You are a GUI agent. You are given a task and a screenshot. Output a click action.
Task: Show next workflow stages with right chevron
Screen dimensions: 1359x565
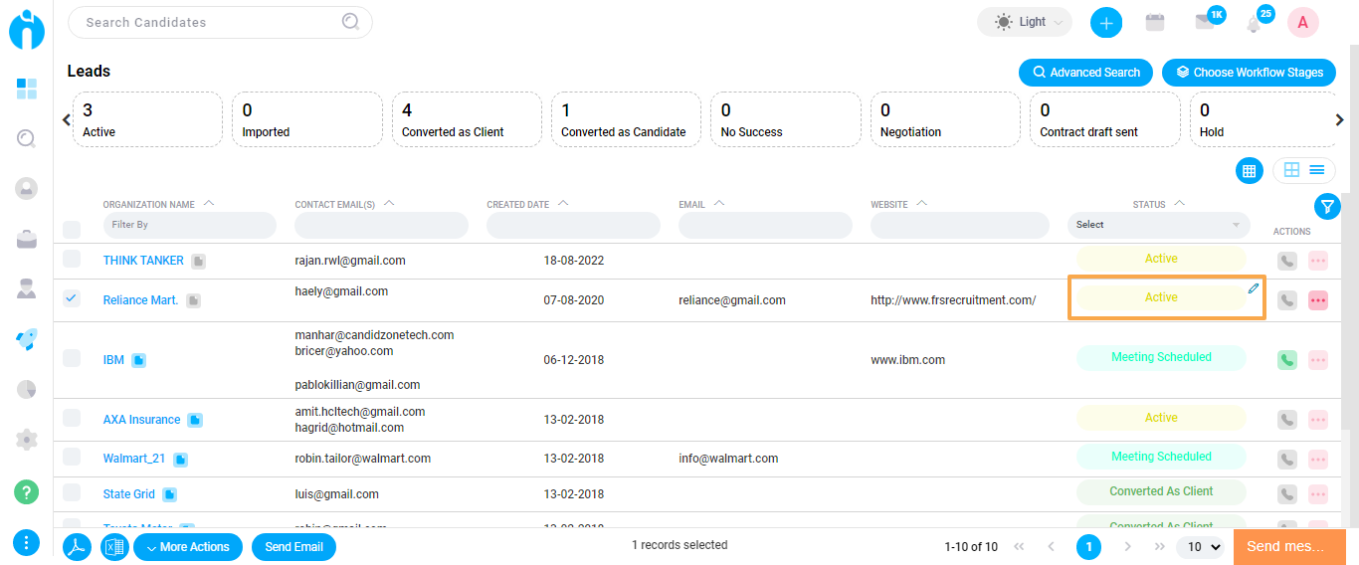[x=1339, y=119]
